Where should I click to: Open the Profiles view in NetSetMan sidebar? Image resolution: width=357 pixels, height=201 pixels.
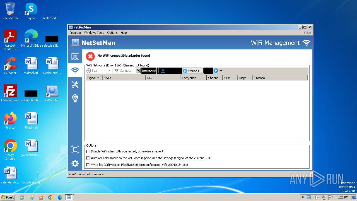tap(75, 57)
